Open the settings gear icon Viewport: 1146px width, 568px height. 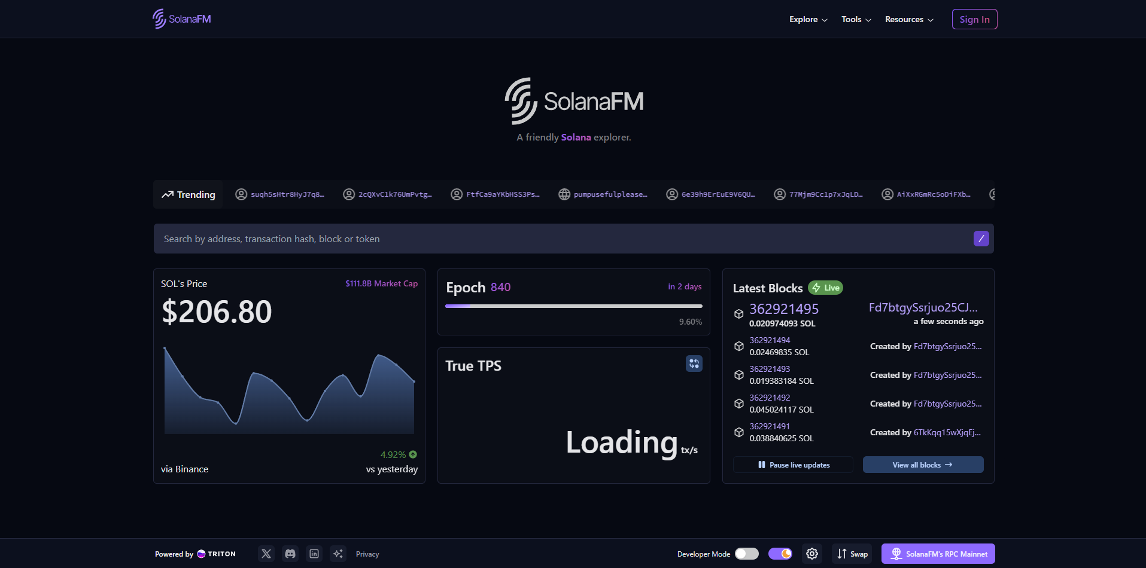812,554
